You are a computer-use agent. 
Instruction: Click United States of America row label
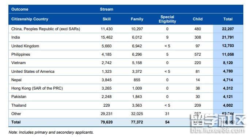pyautogui.click(x=33, y=71)
